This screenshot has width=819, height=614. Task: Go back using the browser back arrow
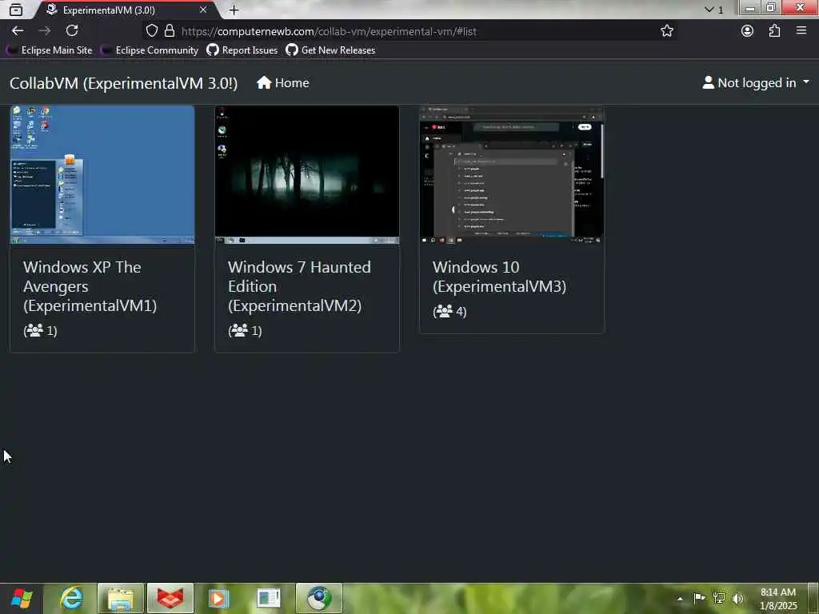click(18, 31)
